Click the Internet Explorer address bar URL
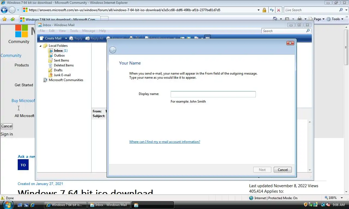Image resolution: width=349 pixels, height=209 pixels. coord(125,10)
